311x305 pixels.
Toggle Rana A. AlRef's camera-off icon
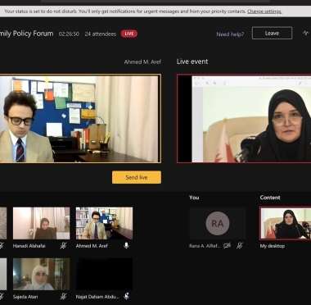click(x=227, y=246)
